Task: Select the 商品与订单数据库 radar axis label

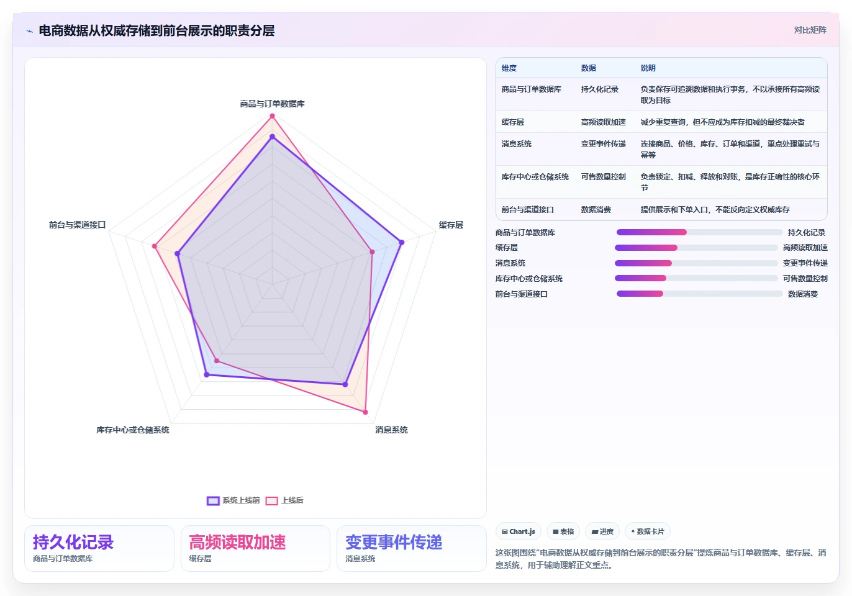Action: [x=272, y=104]
